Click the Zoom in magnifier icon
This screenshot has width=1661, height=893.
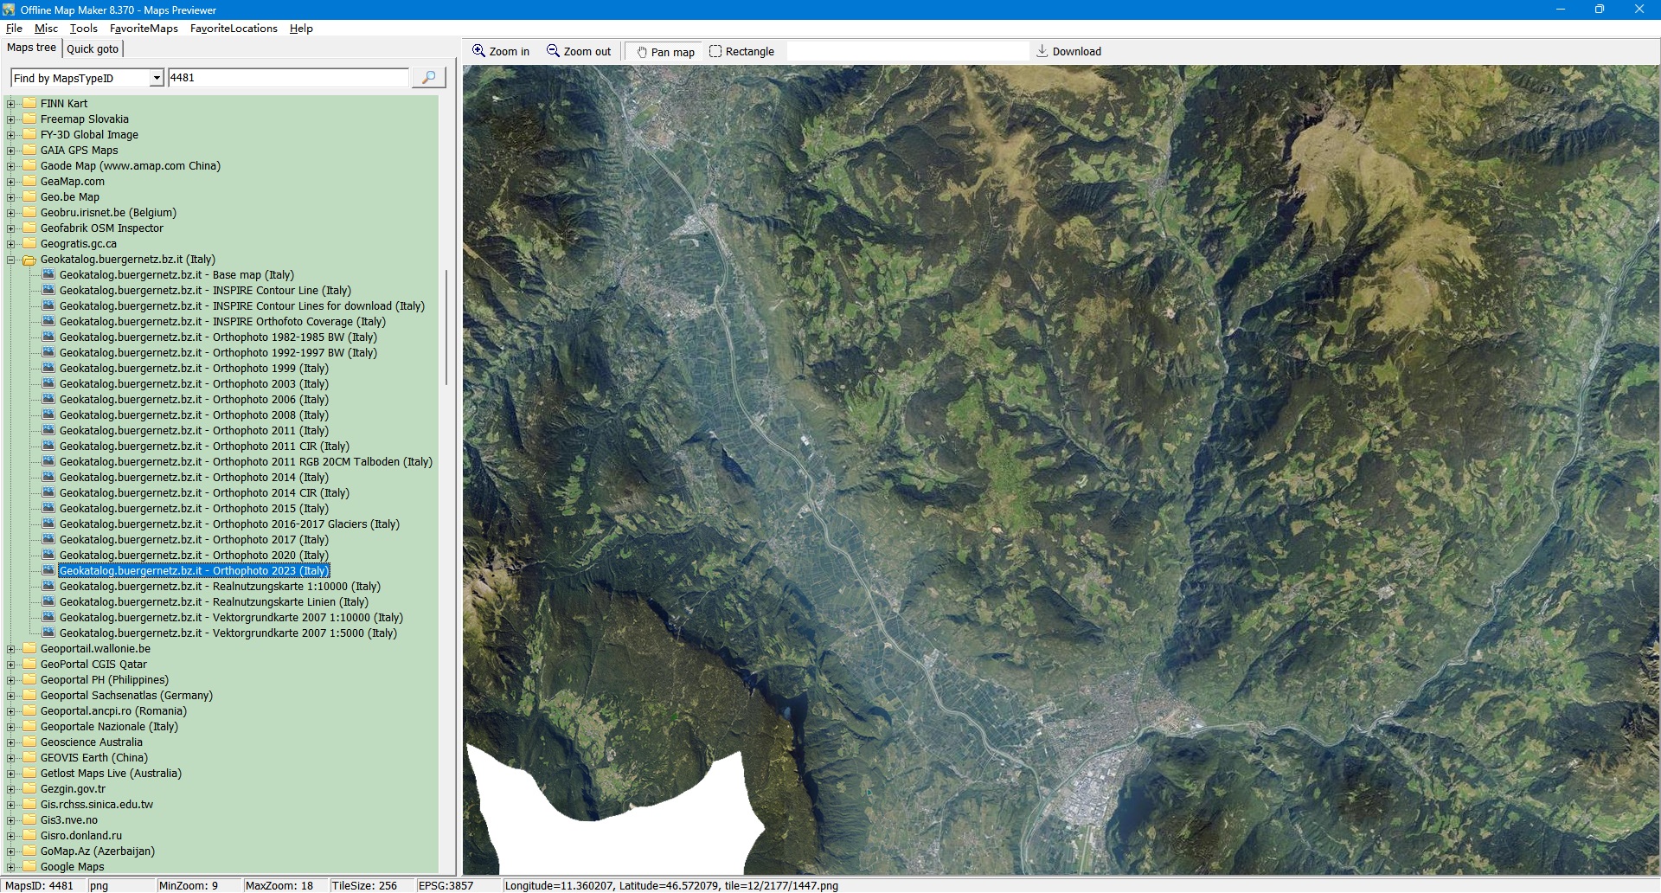478,51
